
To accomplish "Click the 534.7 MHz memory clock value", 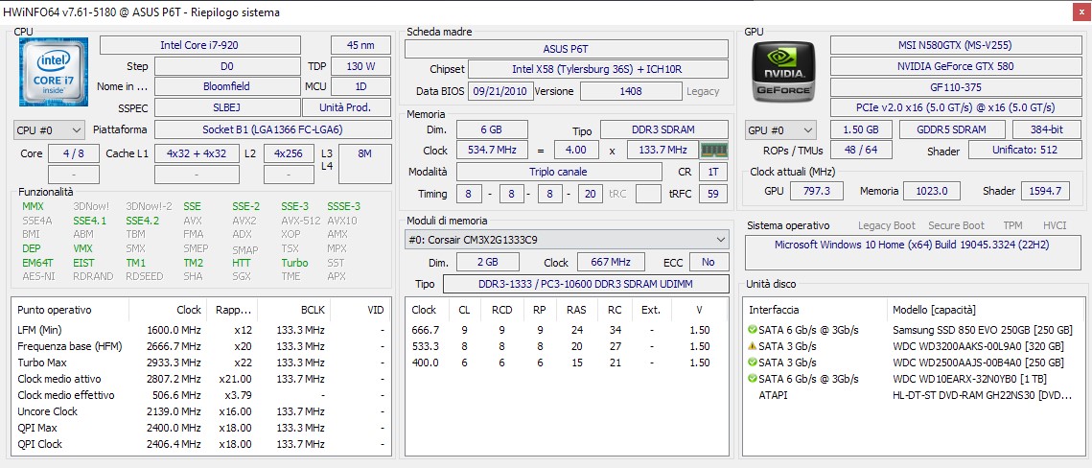I will (x=492, y=151).
